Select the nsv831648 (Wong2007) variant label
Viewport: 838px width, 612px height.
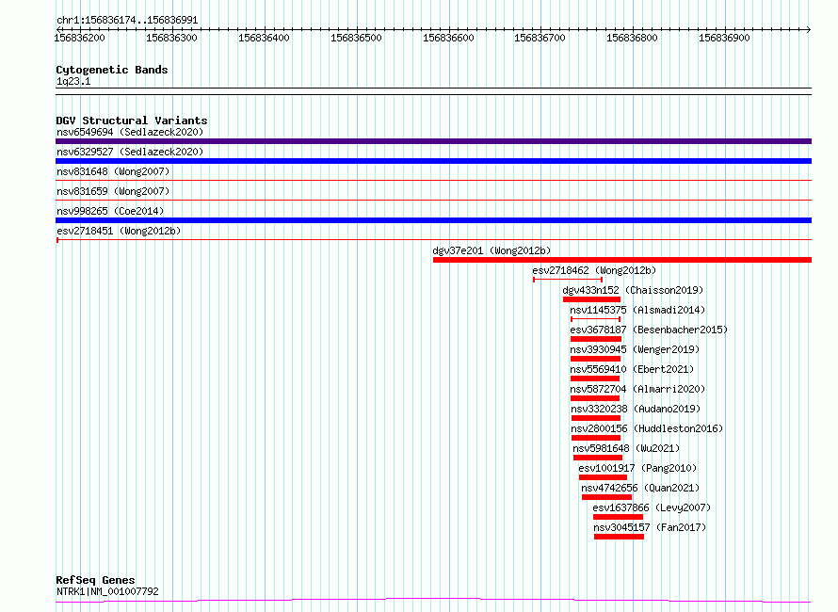[x=113, y=171]
